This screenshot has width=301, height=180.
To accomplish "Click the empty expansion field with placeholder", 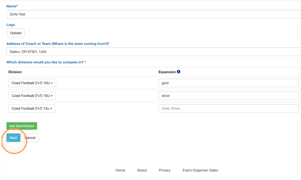I will (228, 109).
